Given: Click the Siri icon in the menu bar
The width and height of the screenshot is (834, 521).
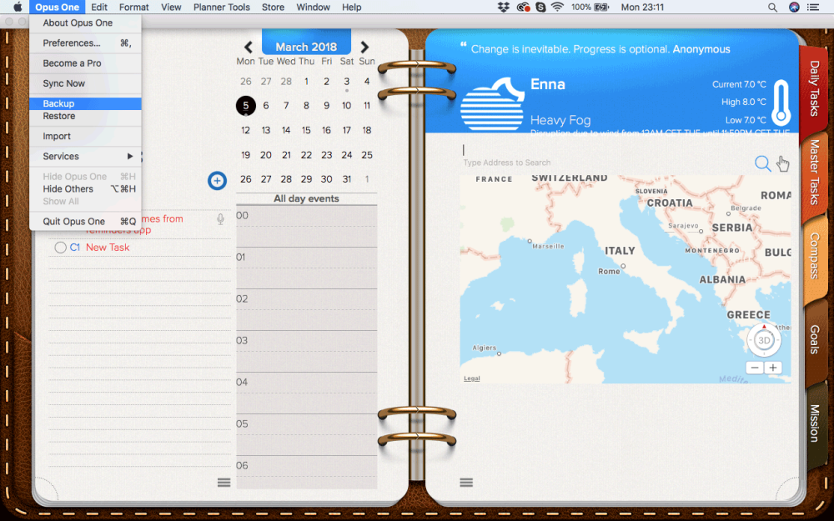Looking at the screenshot, I should click(794, 8).
